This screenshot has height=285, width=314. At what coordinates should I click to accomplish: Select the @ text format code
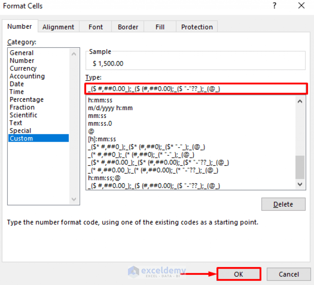[191, 131]
